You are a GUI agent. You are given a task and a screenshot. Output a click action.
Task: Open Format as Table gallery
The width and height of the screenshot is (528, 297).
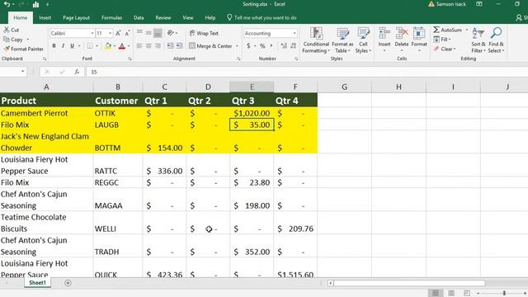tap(342, 40)
